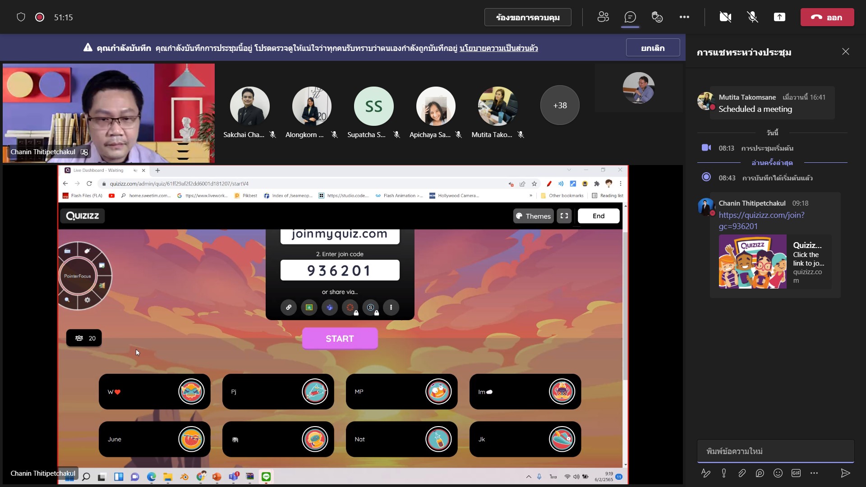Select Mutita Tako participant avatar
This screenshot has width=866, height=487.
click(x=497, y=106)
